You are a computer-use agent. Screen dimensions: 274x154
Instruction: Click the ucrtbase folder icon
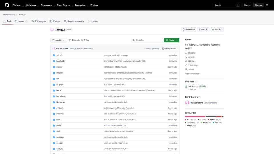(54, 137)
